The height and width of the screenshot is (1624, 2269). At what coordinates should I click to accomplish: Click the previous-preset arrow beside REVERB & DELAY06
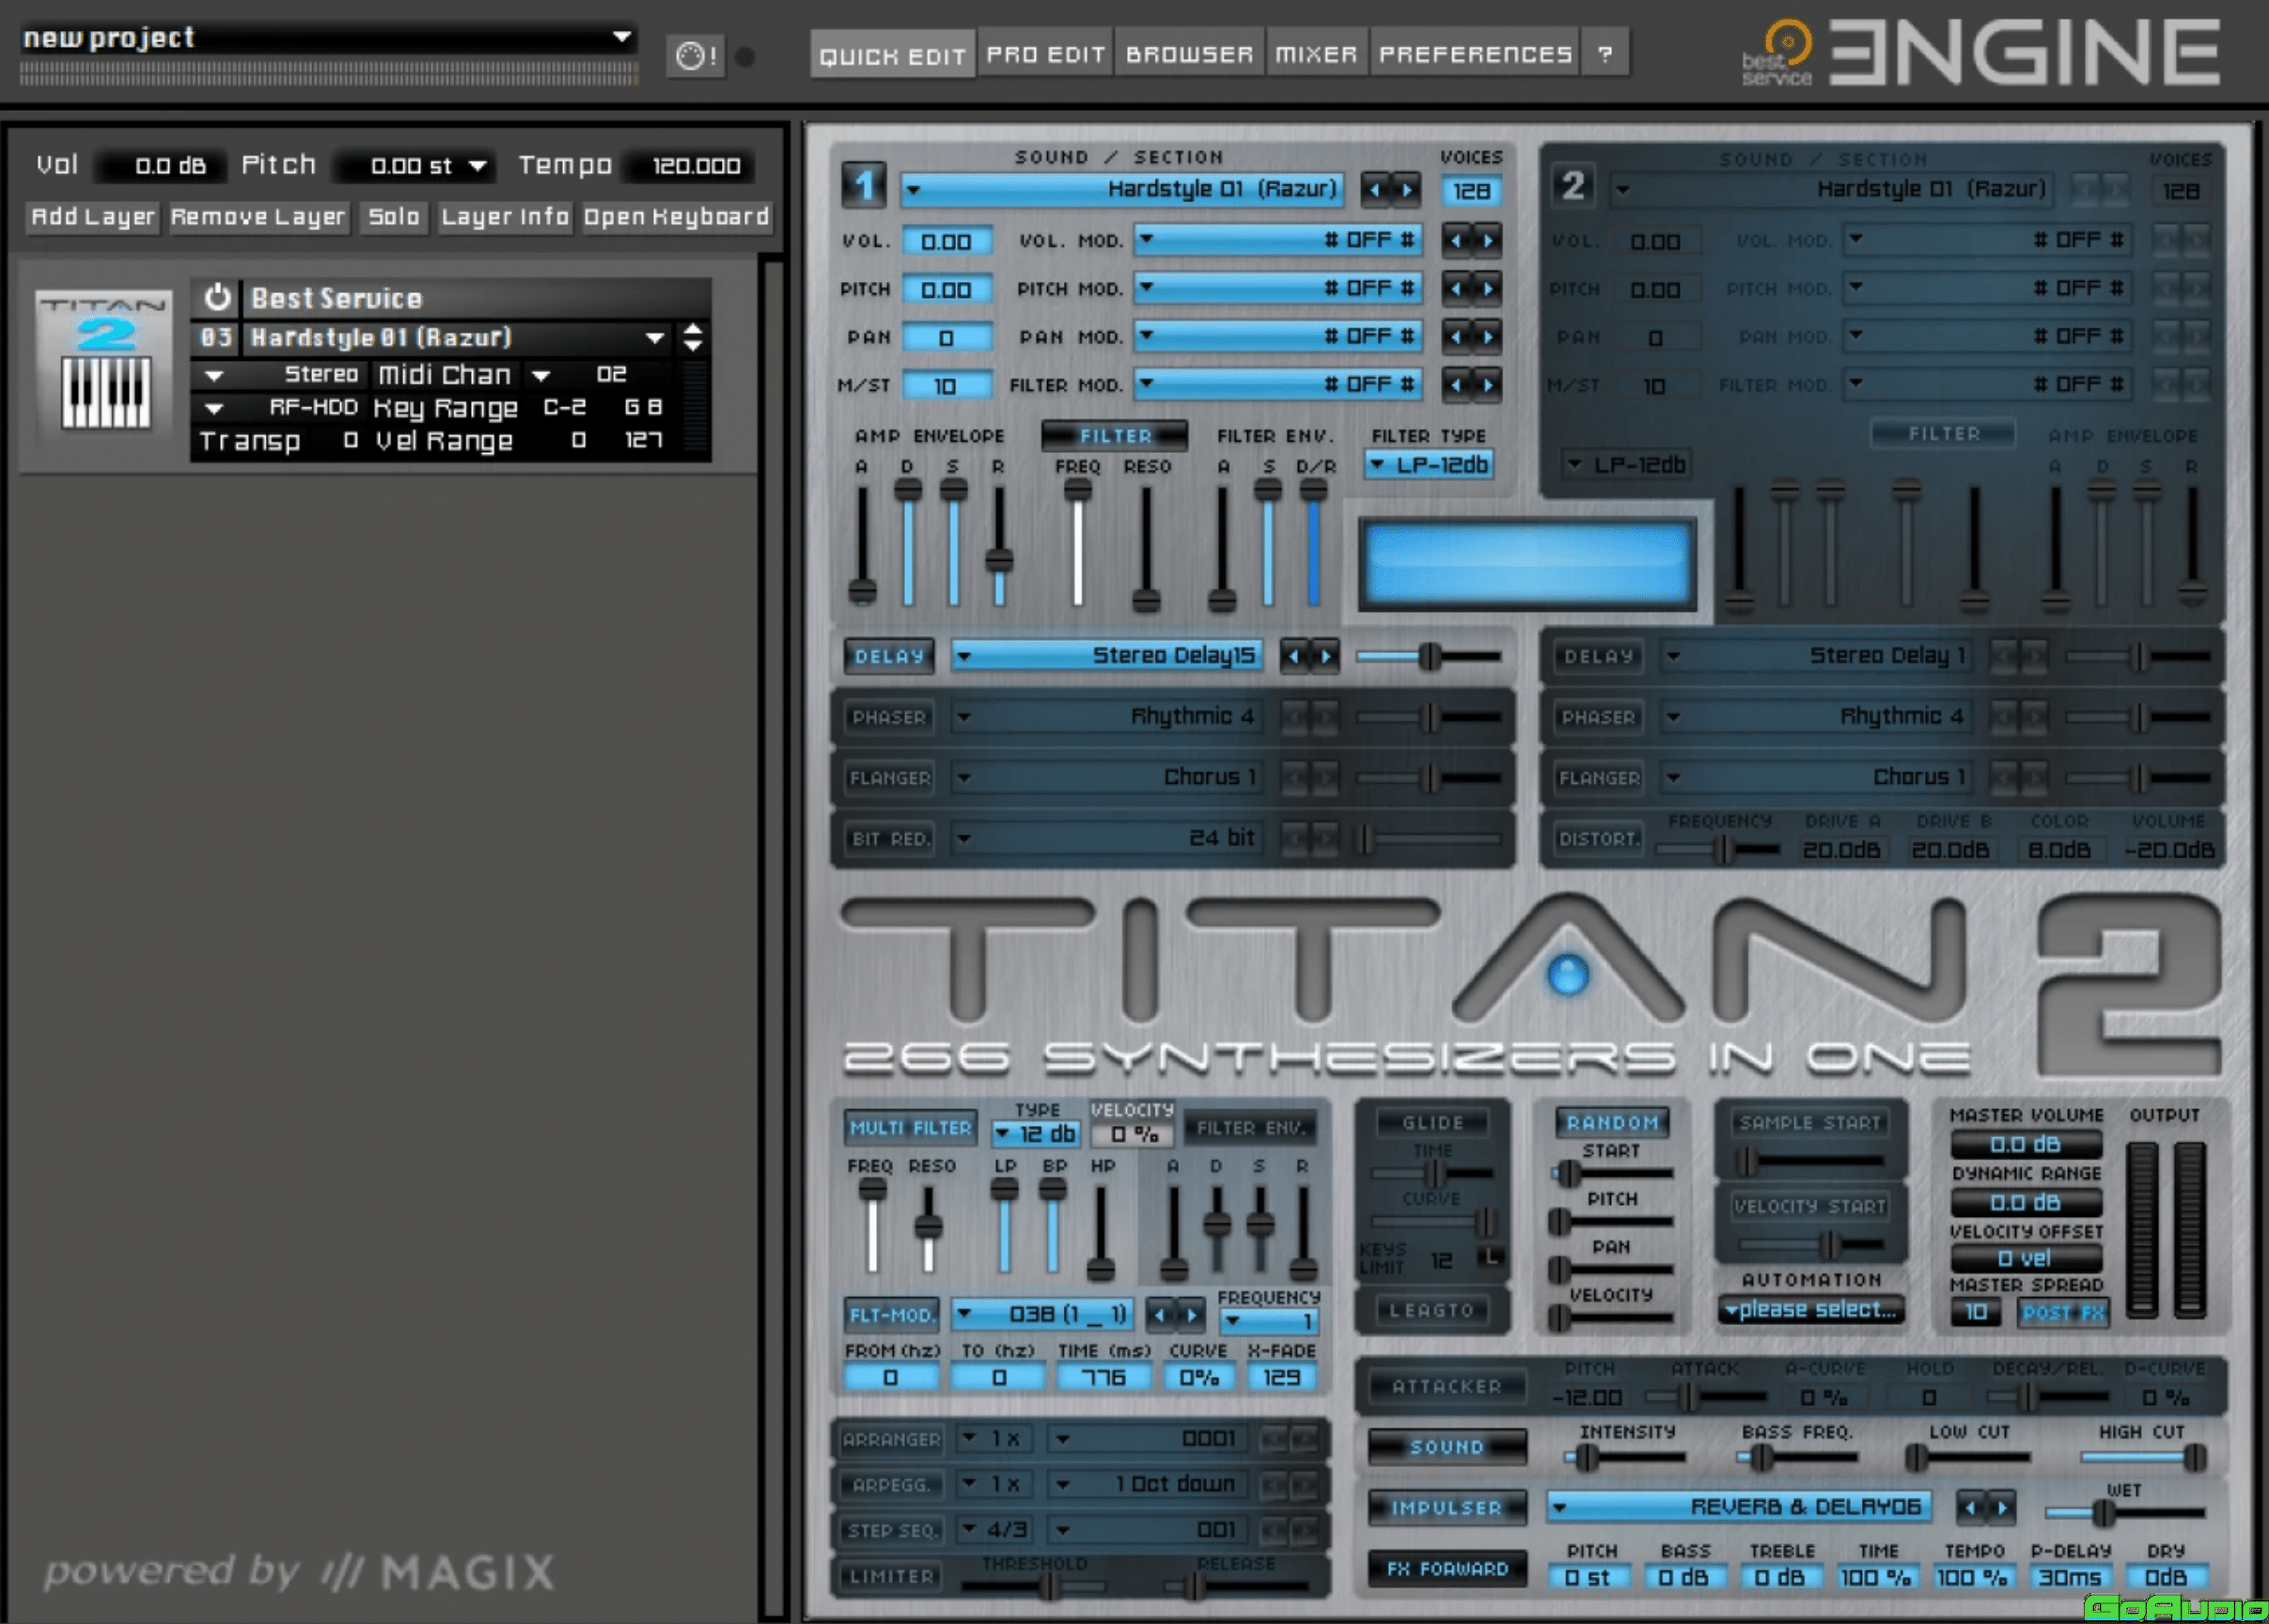pos(1969,1508)
